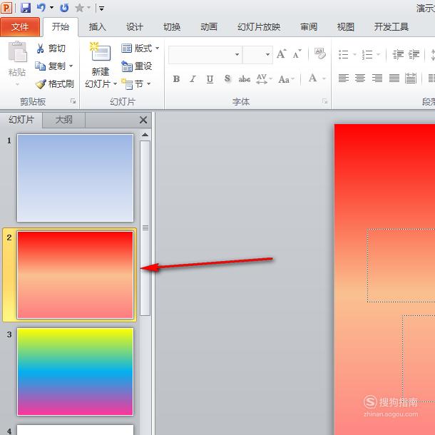This screenshot has width=435, height=435.
Task: Toggle Underline formatting
Action: pyautogui.click(x=210, y=79)
